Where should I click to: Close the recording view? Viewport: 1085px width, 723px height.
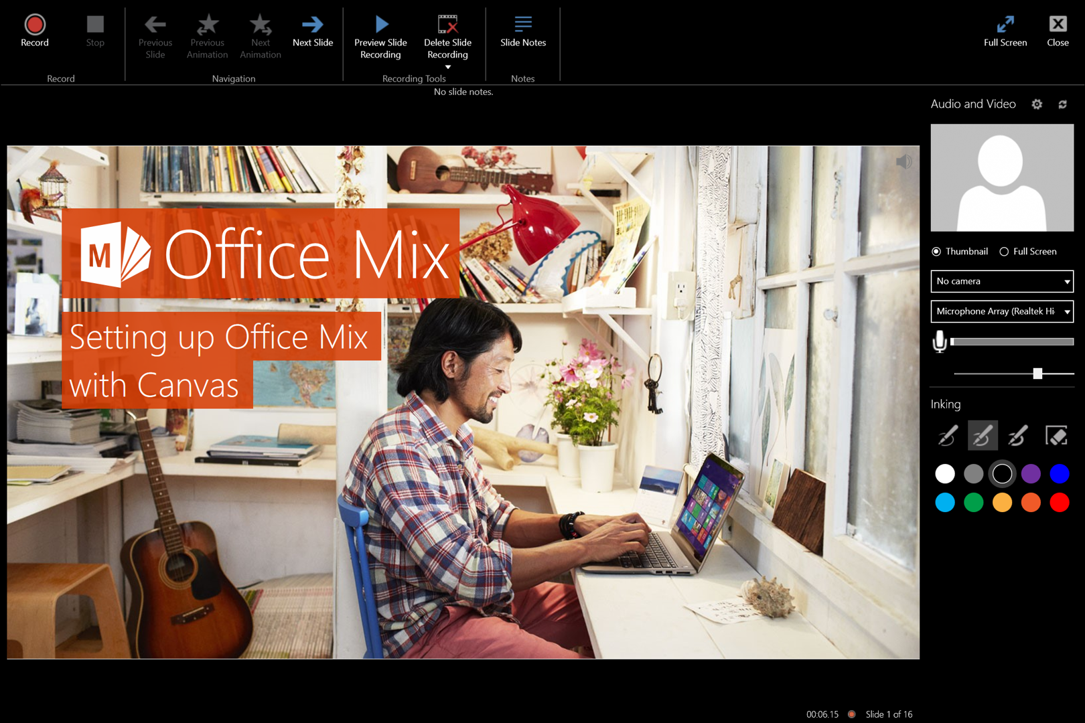(1058, 31)
